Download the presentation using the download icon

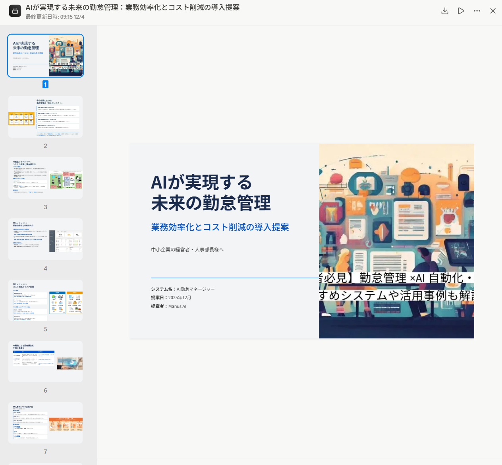click(445, 11)
